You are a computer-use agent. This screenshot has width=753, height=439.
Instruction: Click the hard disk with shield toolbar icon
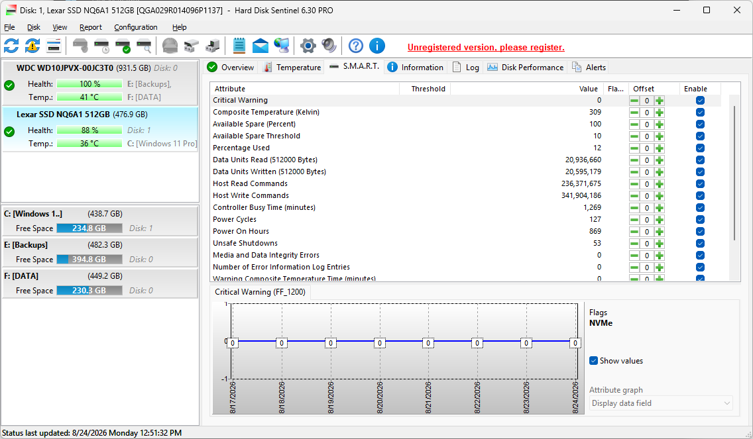[x=80, y=46]
